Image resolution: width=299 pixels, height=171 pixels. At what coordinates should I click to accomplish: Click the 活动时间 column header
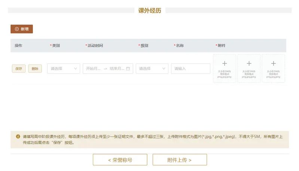pos(95,46)
